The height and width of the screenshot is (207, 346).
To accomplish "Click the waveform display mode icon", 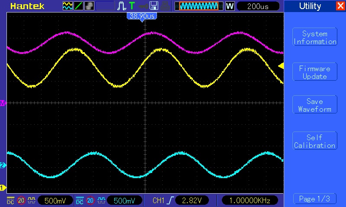I will coord(68,6).
